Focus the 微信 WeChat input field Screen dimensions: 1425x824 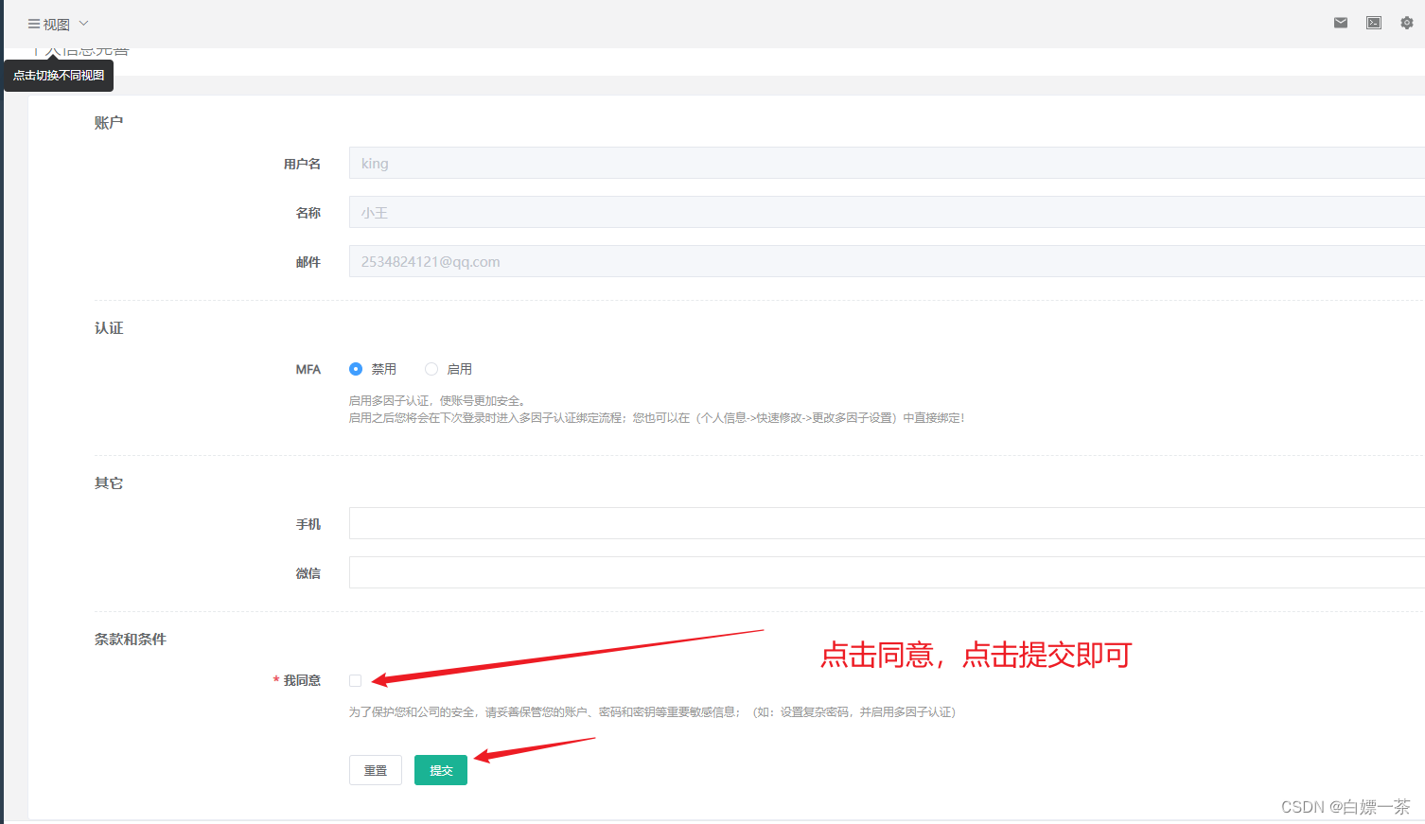[x=887, y=572]
